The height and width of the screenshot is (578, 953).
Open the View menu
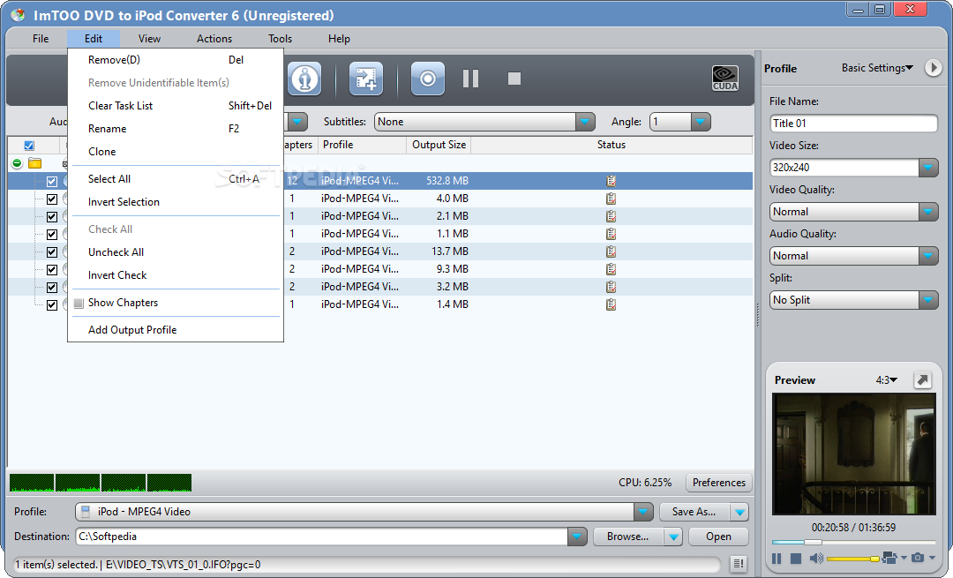(x=149, y=38)
